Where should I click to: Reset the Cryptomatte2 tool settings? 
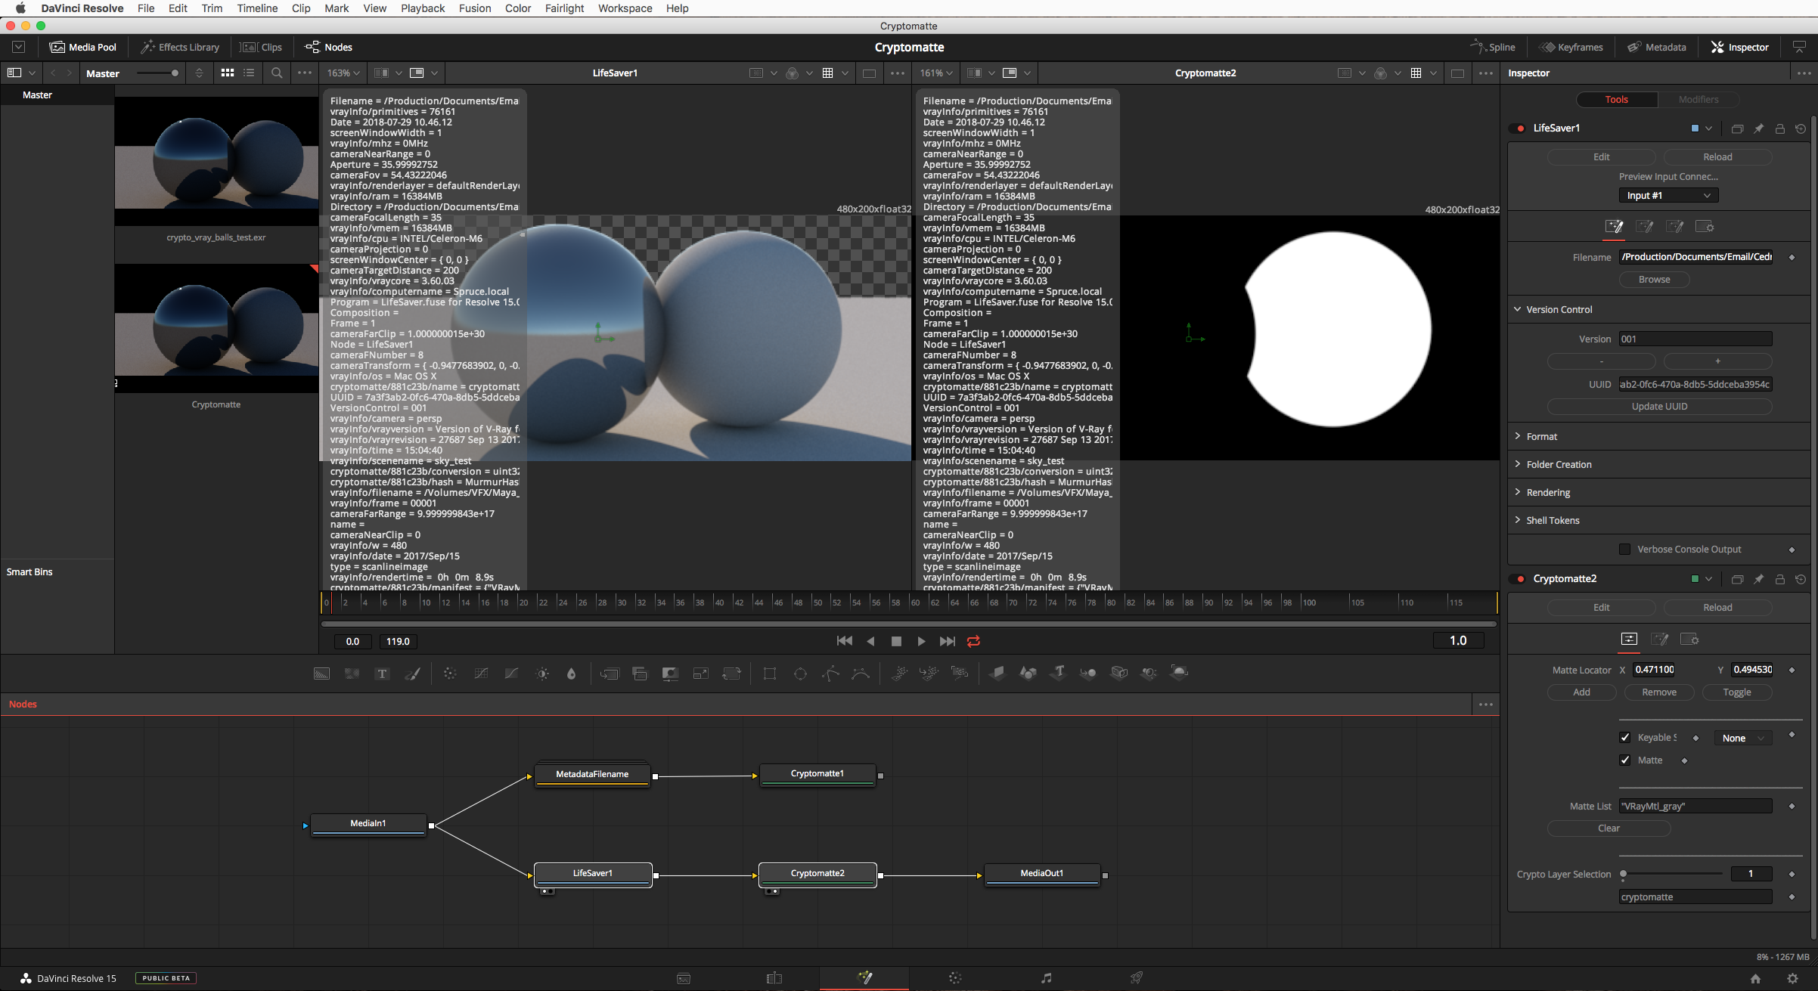coord(1801,579)
